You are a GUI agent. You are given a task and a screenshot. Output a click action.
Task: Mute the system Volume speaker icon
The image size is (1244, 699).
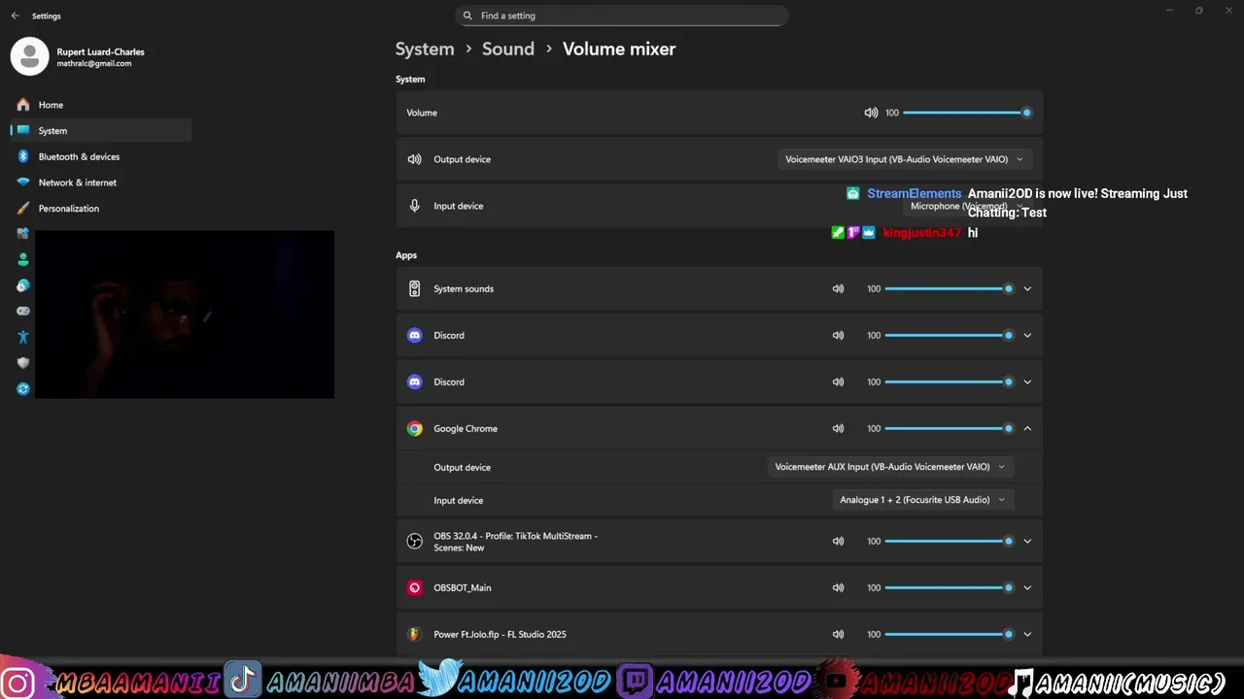pyautogui.click(x=871, y=113)
